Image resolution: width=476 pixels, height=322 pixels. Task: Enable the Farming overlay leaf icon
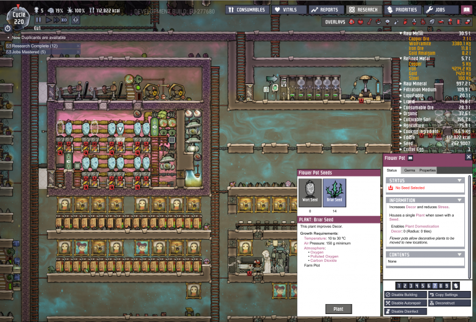click(x=432, y=22)
